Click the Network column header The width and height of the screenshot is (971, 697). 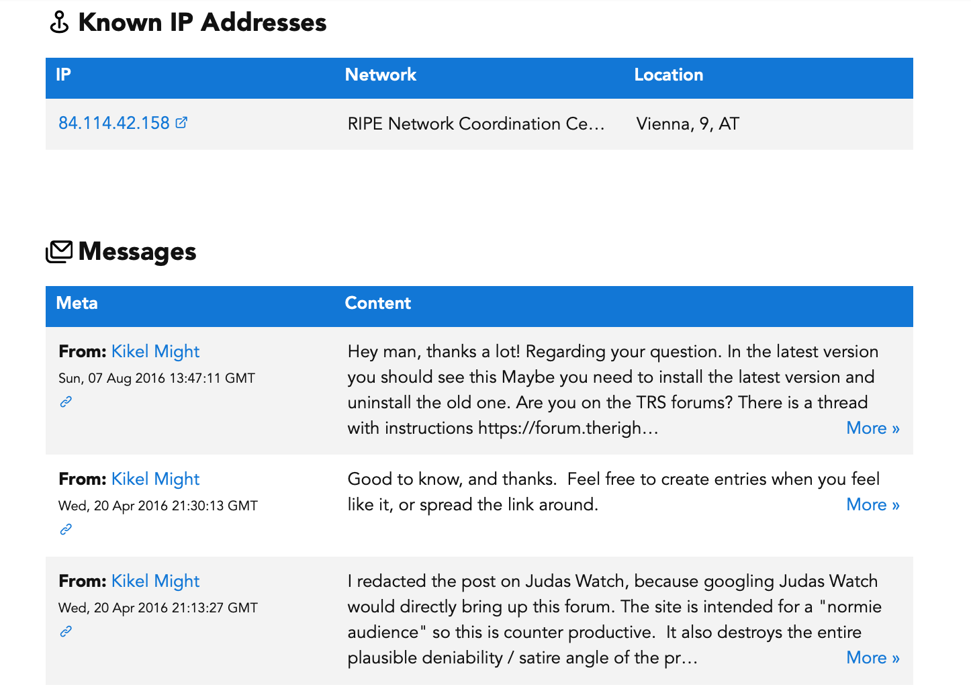[x=381, y=75]
